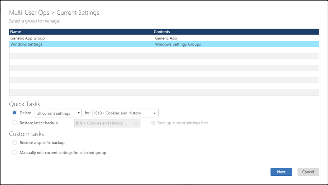
Task: Click the Quick Tasks section heading
Action: pyautogui.click(x=24, y=104)
